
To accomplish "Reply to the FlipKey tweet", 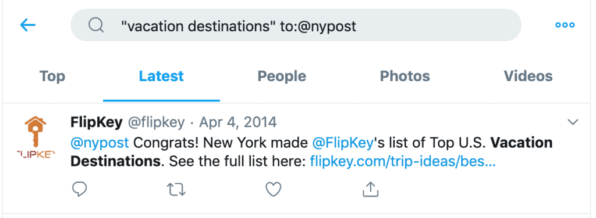I will tap(79, 189).
